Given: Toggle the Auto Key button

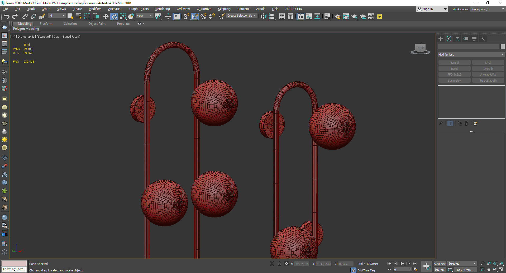Looking at the screenshot, I should [440, 264].
